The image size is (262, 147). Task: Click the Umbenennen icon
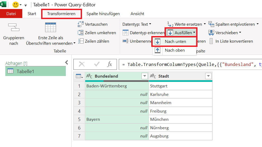[126, 41]
